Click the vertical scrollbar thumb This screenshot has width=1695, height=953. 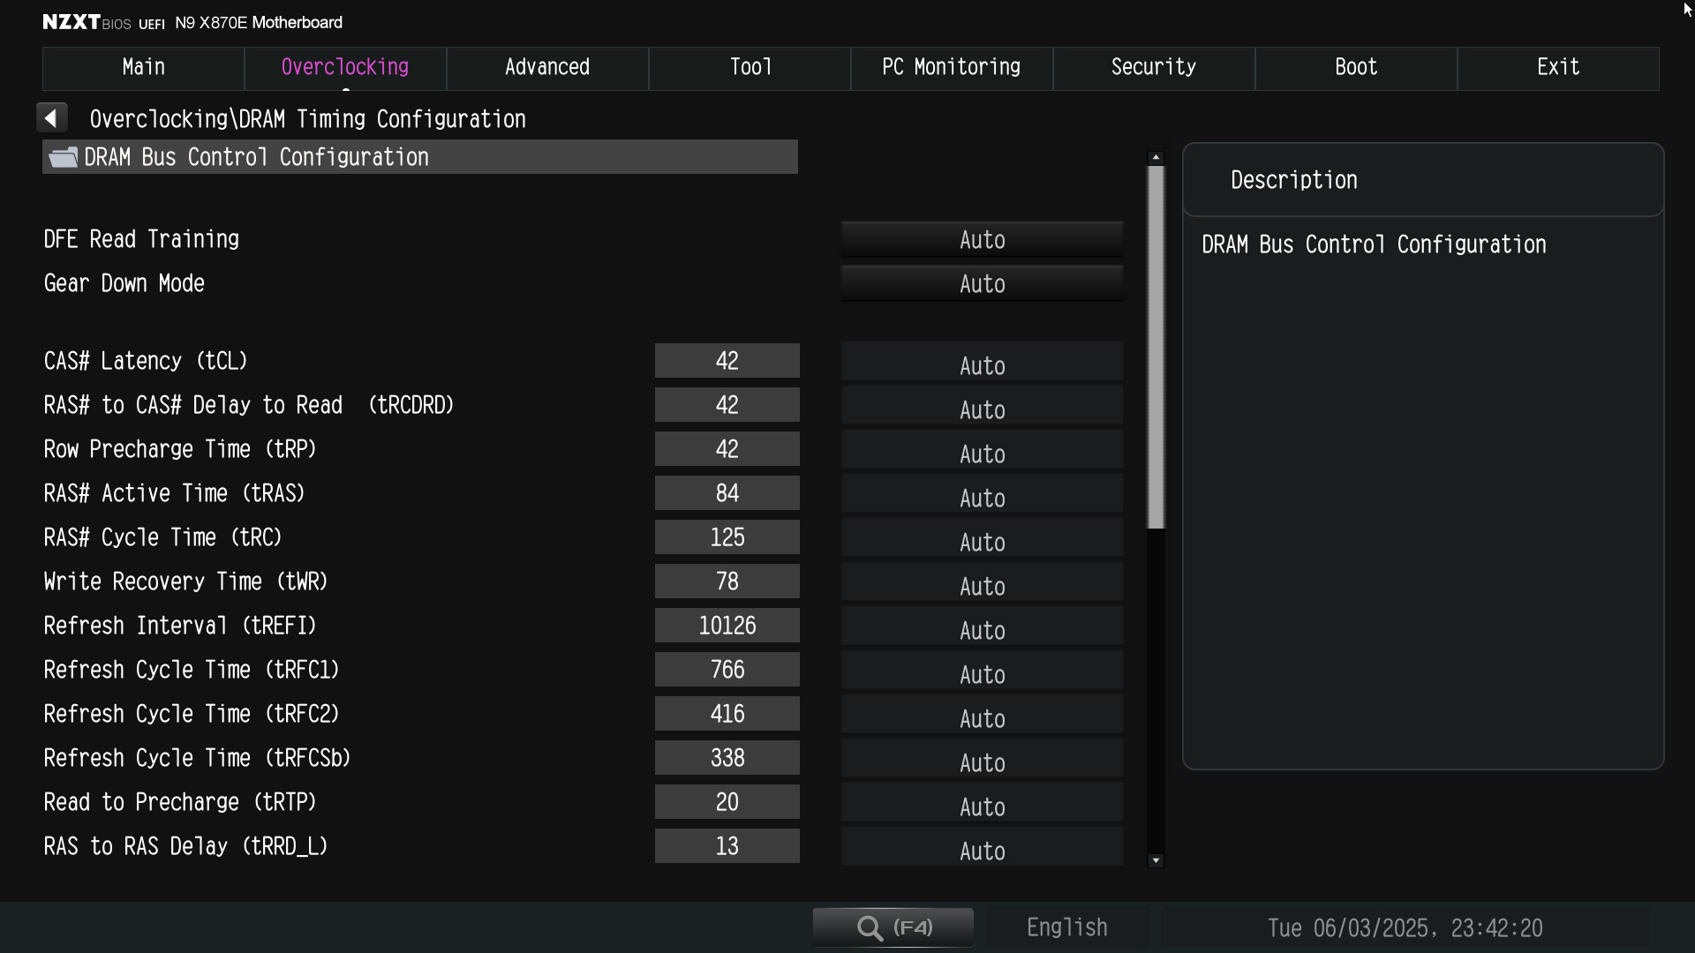1156,347
